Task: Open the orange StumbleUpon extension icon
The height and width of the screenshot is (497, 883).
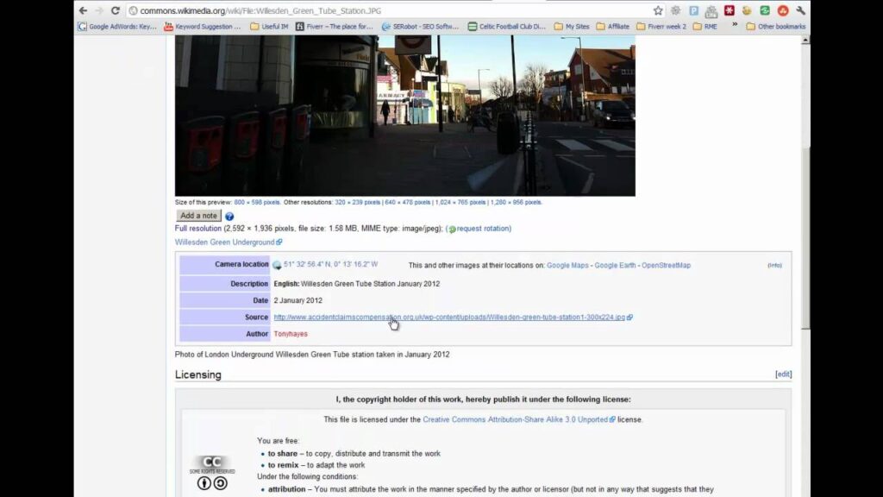Action: point(783,10)
